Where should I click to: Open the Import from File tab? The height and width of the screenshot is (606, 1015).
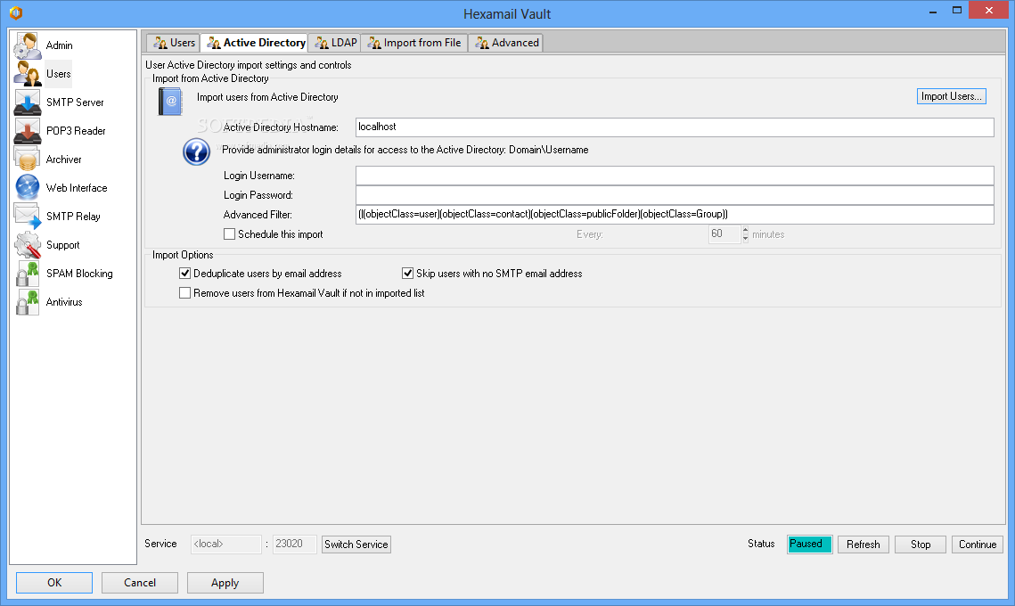click(x=414, y=43)
